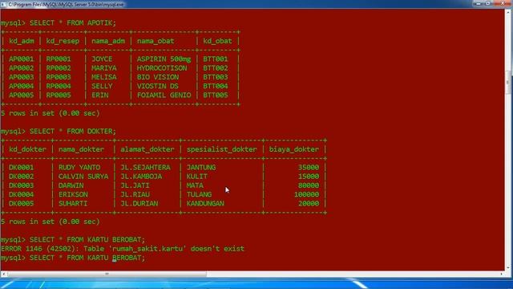
Task: Click the last 'SELECT * FROM KARTU BEROBAT;' prompt
Action: pos(73,258)
